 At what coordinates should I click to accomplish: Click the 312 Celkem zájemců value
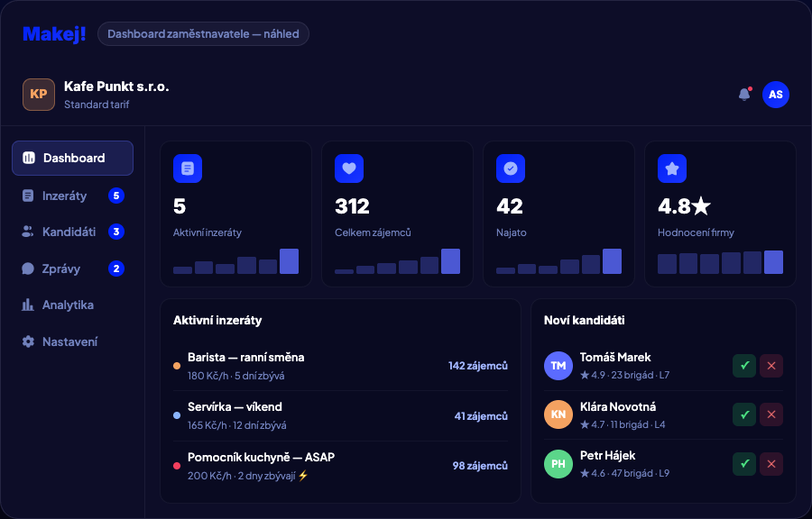[x=352, y=206]
